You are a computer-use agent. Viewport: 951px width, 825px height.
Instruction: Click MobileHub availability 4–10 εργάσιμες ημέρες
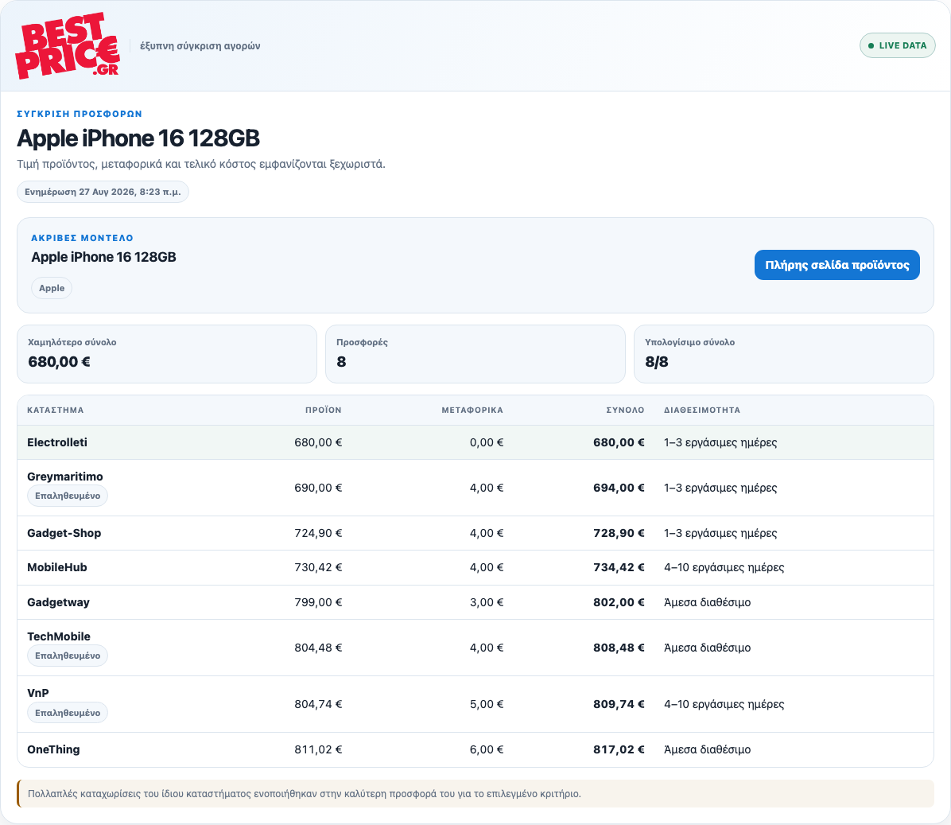click(724, 567)
